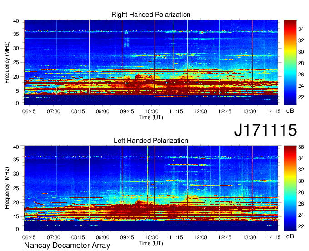The image size is (309, 251).
Task: Click the "Time (UT)" label under the Left Handed plot
Action: pos(151,243)
